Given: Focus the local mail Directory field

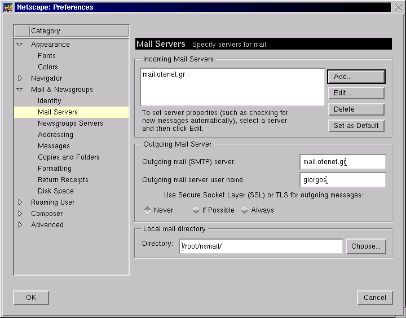Looking at the screenshot, I should coord(261,246).
